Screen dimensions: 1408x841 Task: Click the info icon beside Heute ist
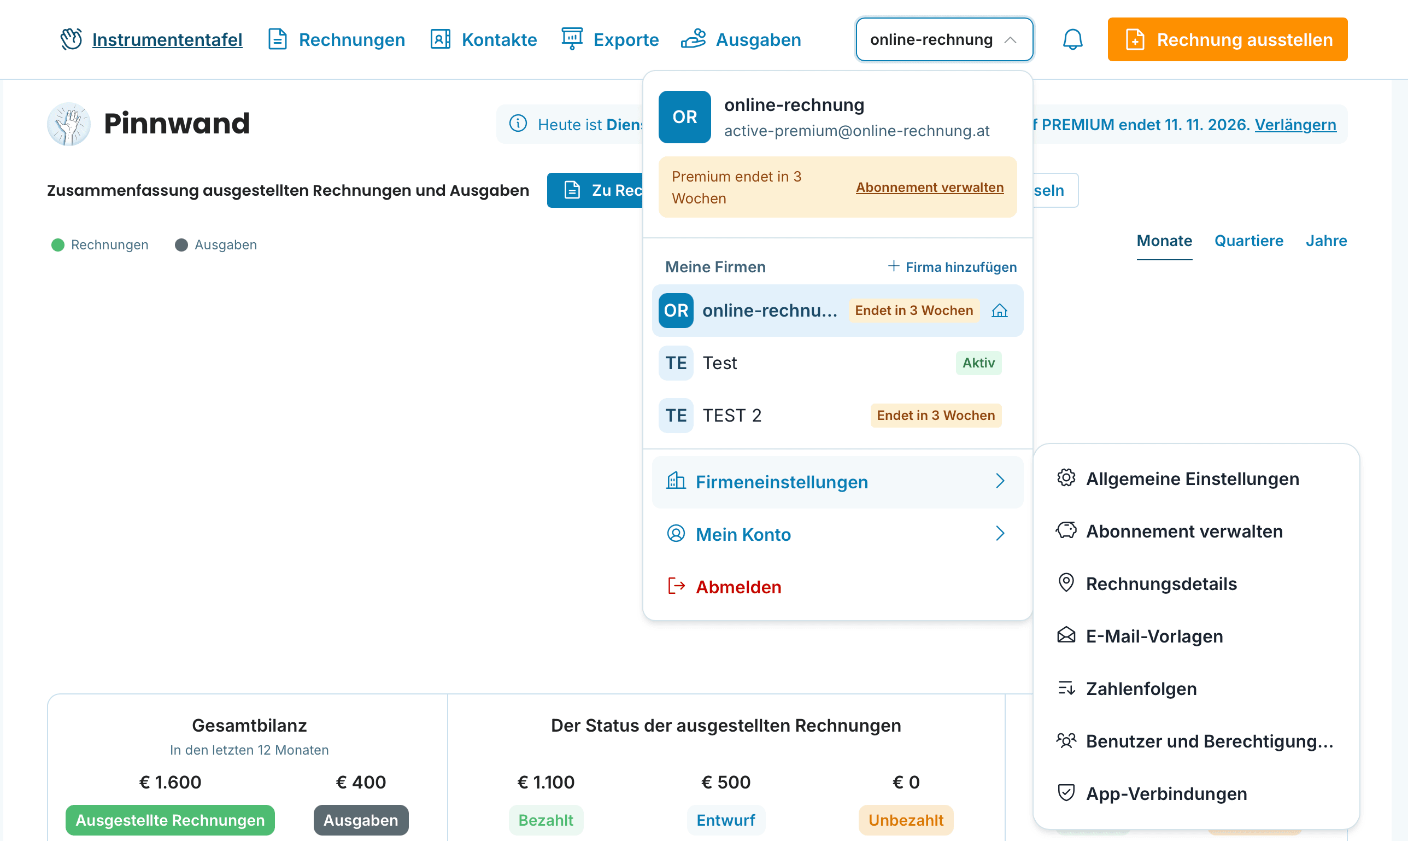(x=518, y=123)
